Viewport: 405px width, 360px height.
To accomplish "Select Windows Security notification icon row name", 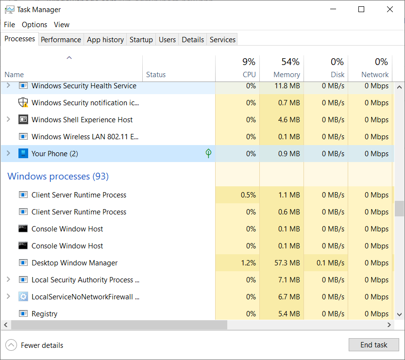I will pyautogui.click(x=85, y=103).
